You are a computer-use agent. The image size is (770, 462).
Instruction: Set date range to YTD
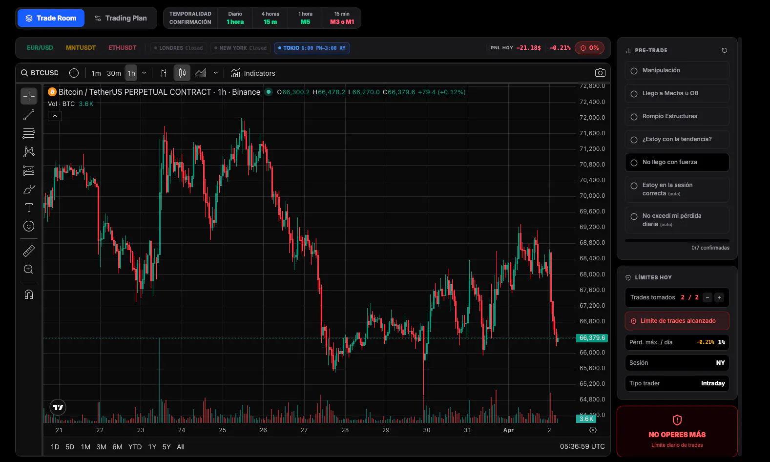click(x=135, y=447)
